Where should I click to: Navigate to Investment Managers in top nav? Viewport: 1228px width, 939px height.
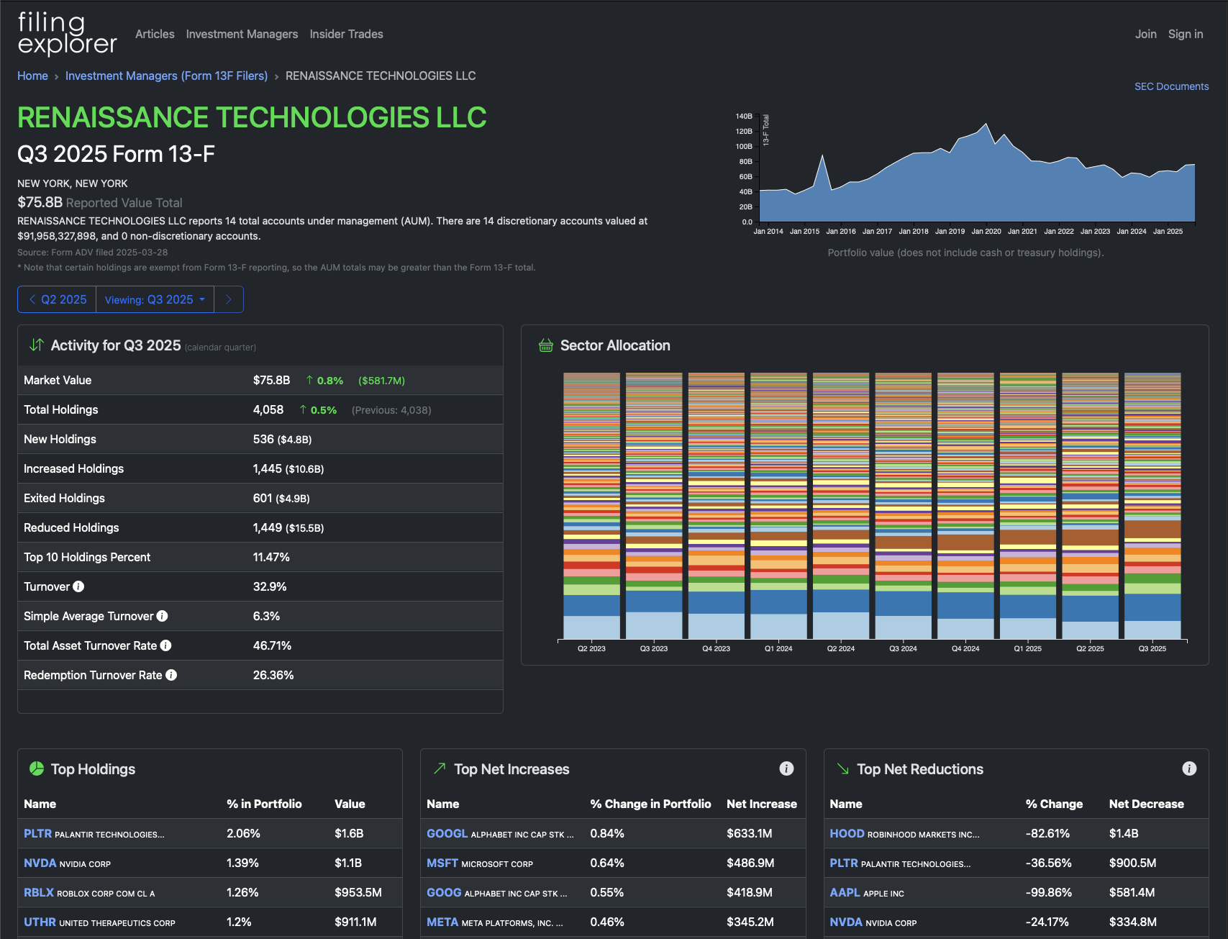242,34
